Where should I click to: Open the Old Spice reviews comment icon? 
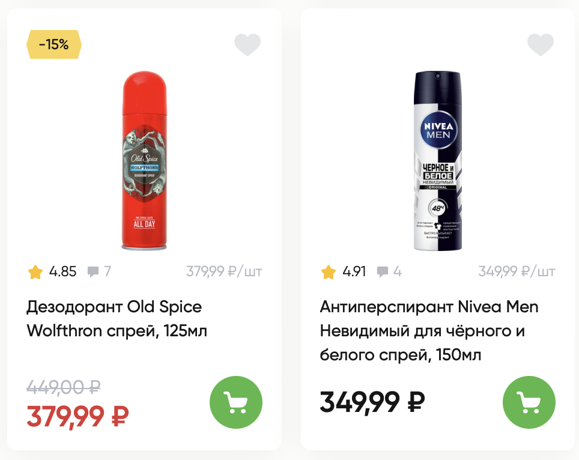93,272
